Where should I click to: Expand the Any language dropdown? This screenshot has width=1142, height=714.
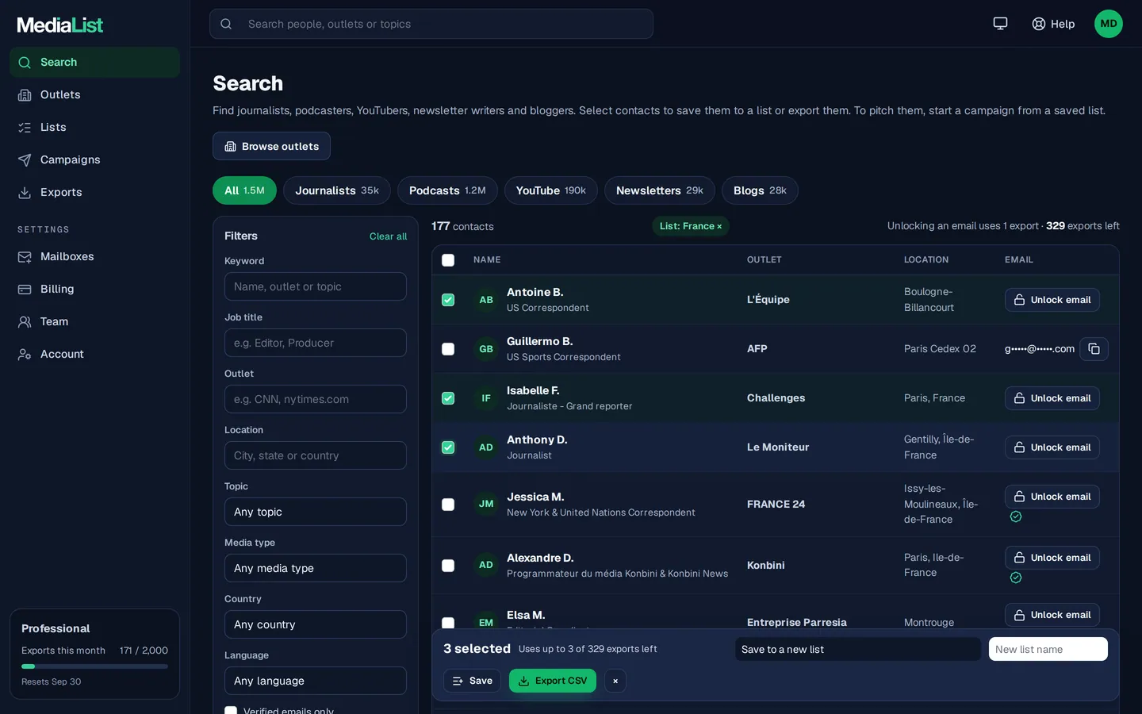point(316,681)
